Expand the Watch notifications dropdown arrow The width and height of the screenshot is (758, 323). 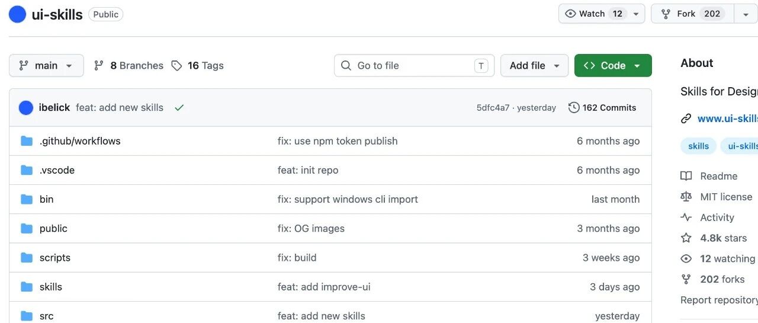point(636,14)
